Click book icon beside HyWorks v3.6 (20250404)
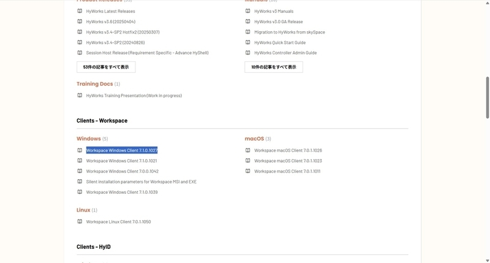 click(x=80, y=21)
